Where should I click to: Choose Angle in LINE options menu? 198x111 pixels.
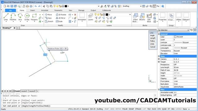pyautogui.click(x=152, y=35)
